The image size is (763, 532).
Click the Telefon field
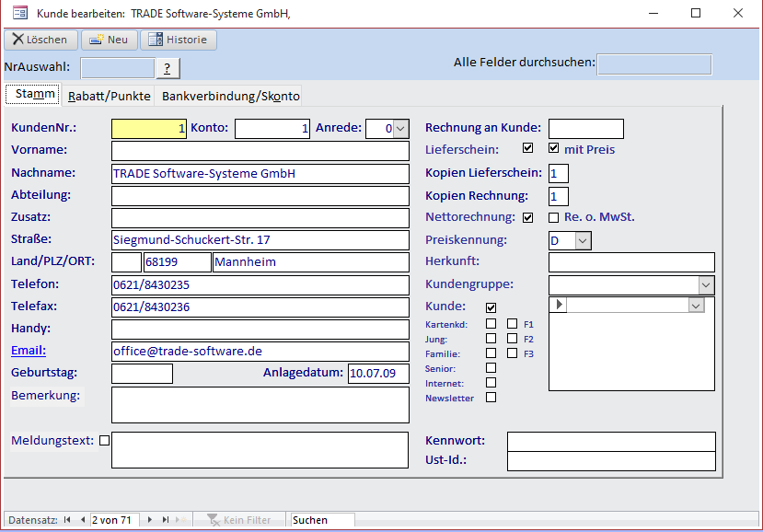click(x=260, y=285)
